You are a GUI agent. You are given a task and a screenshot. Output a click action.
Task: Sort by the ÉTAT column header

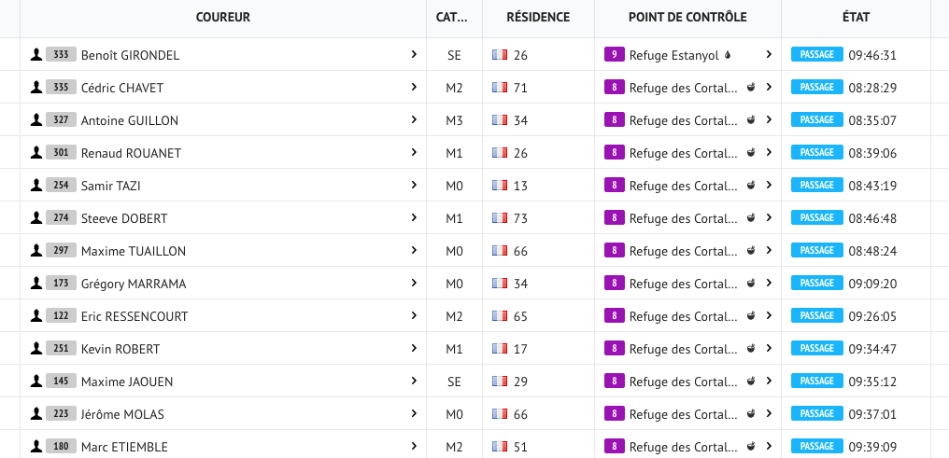tap(857, 18)
